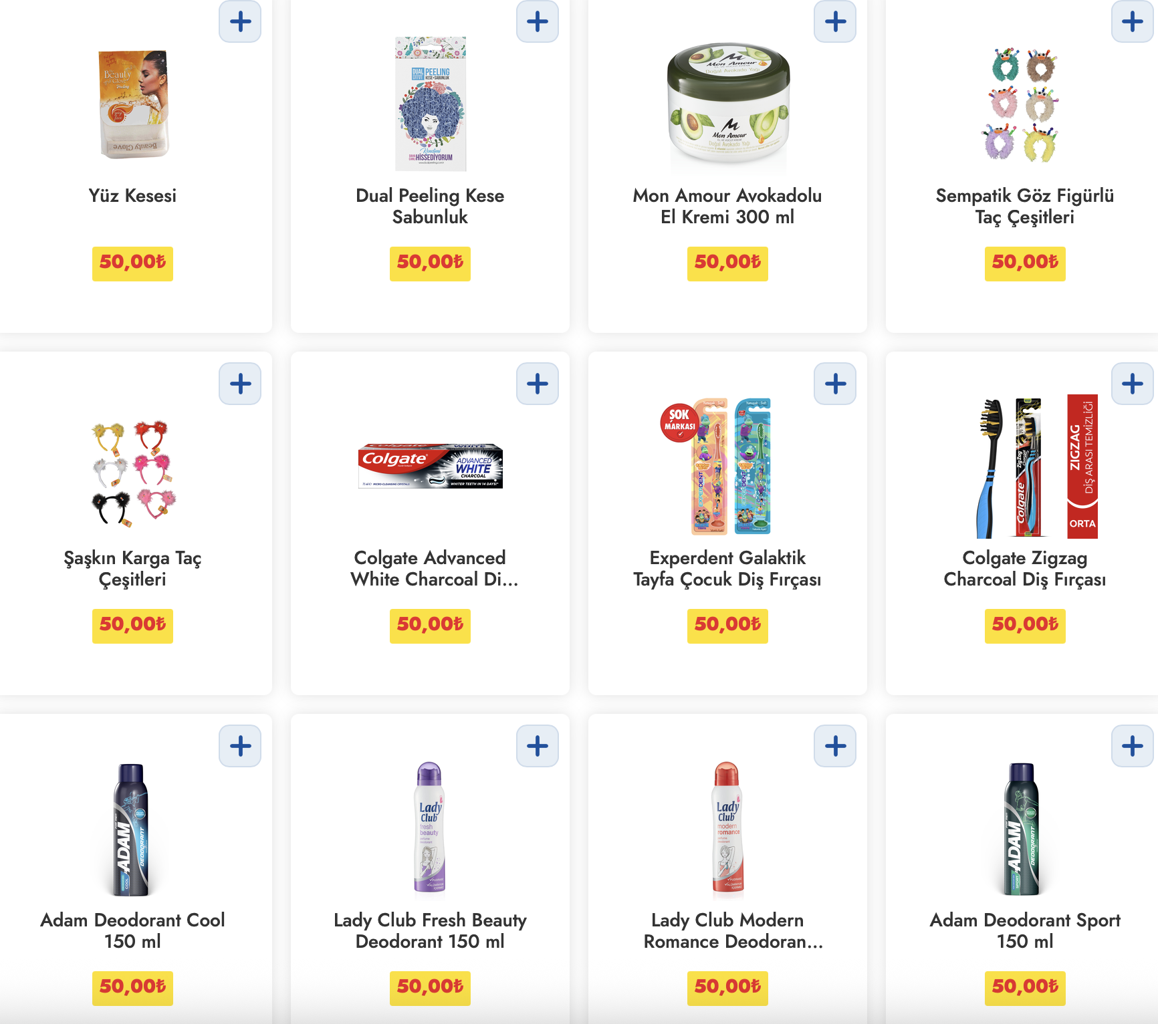View the Colgate Advanced White toothpaste image
The image size is (1158, 1024).
click(430, 466)
